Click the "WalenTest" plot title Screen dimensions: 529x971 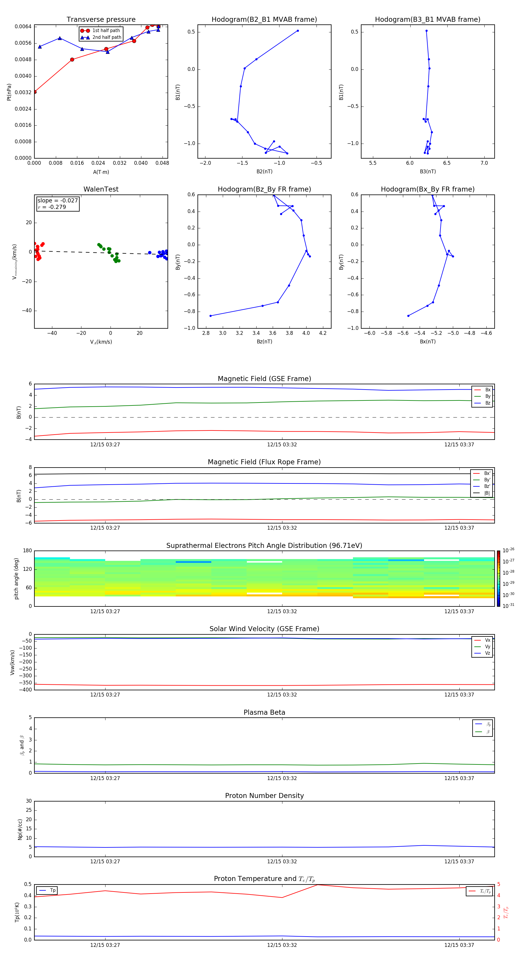click(x=101, y=189)
